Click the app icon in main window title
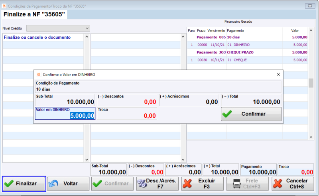 (4, 6)
